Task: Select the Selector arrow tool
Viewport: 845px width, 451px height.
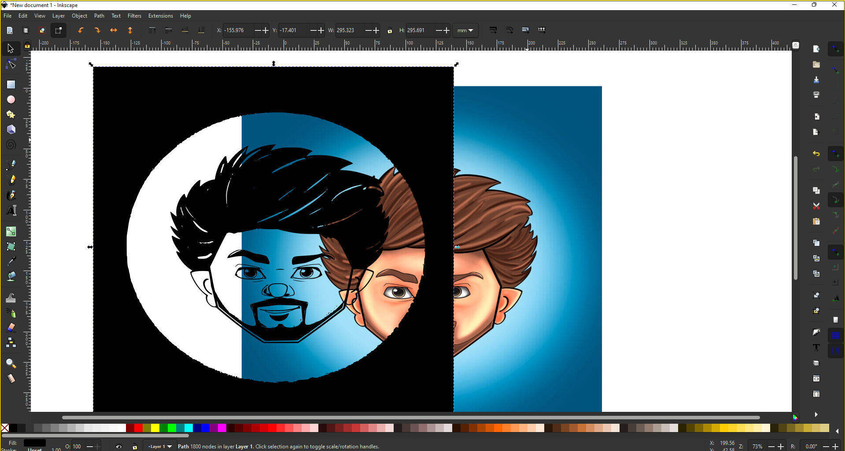Action: coord(11,48)
